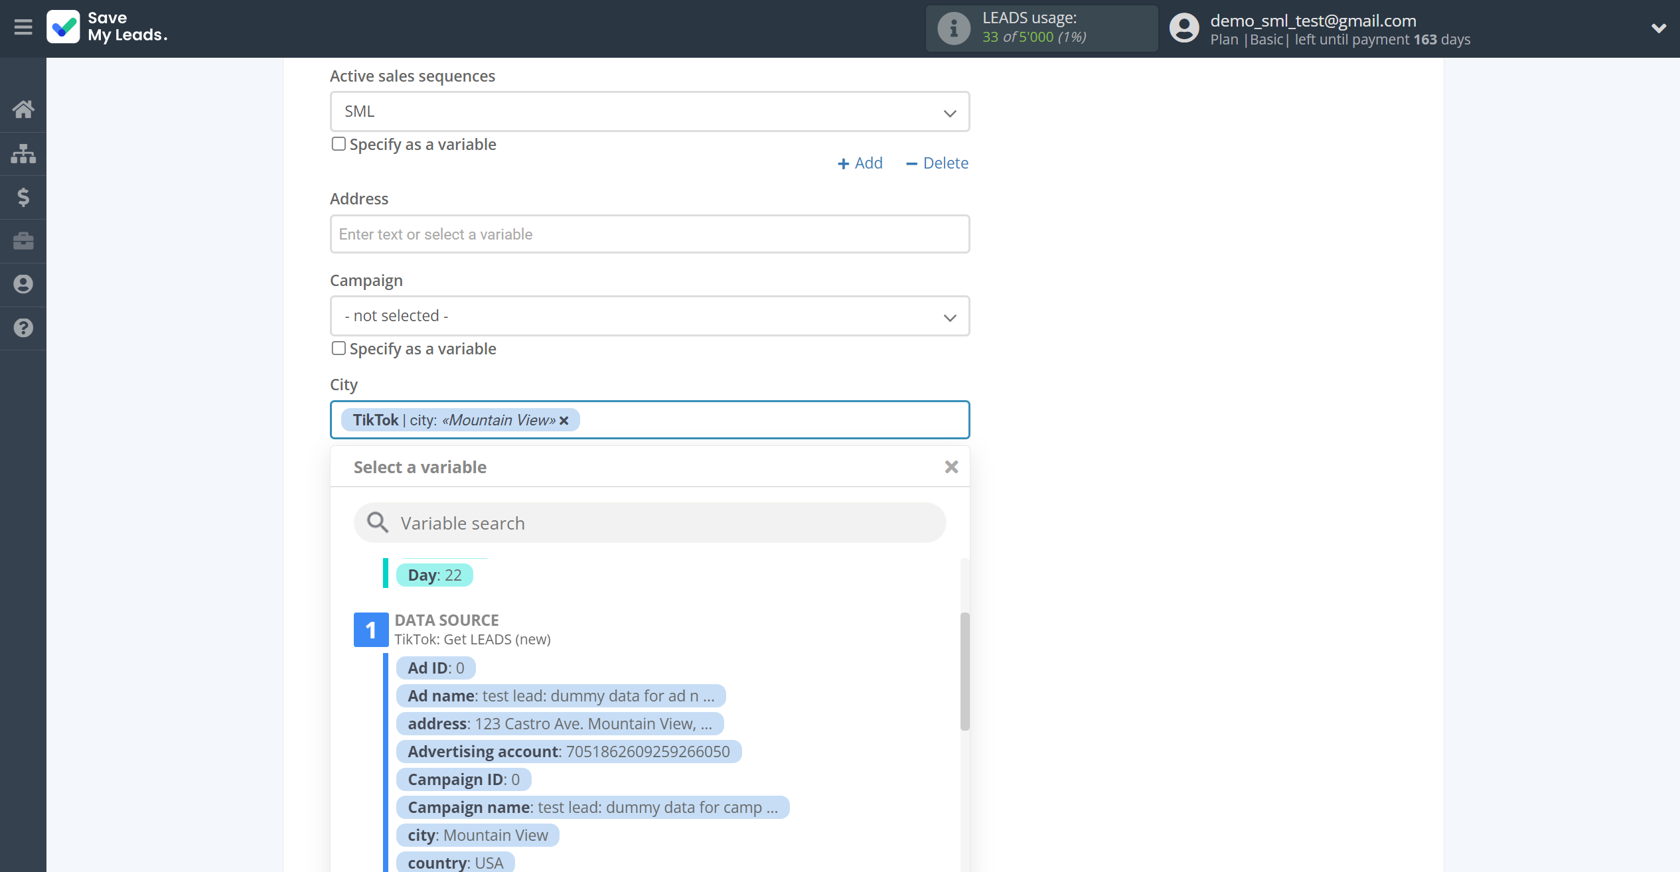Check Specify as a variable under Active sales sequences

tap(339, 144)
